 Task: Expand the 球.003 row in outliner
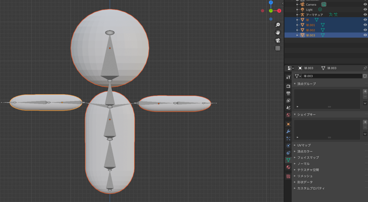point(297,35)
